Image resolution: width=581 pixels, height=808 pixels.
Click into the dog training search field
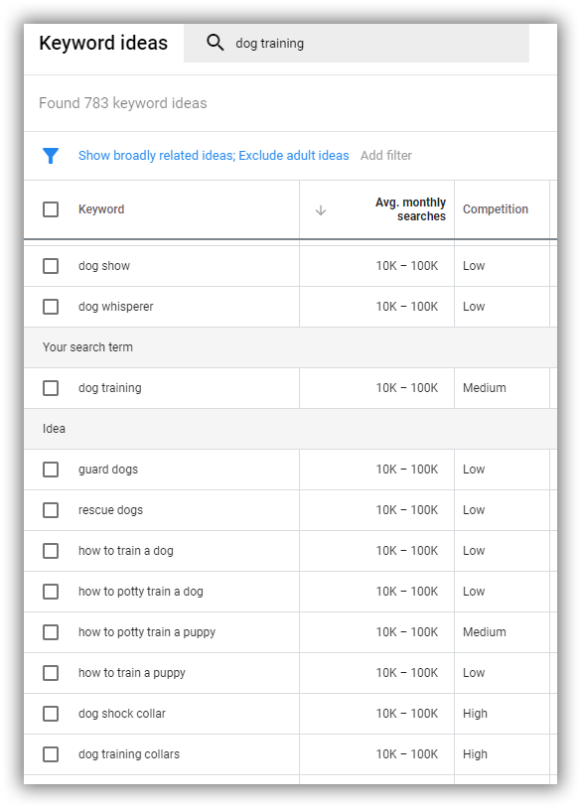pyautogui.click(x=357, y=44)
